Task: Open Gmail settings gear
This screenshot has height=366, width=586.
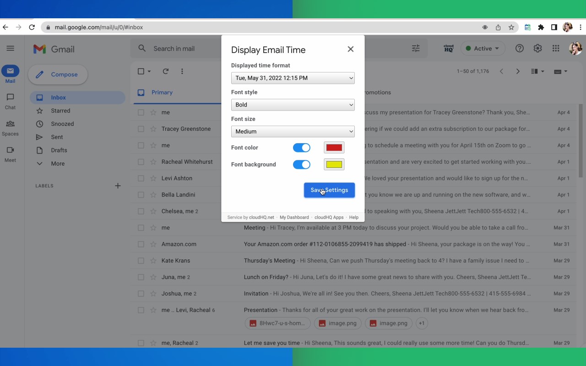Action: (537, 48)
